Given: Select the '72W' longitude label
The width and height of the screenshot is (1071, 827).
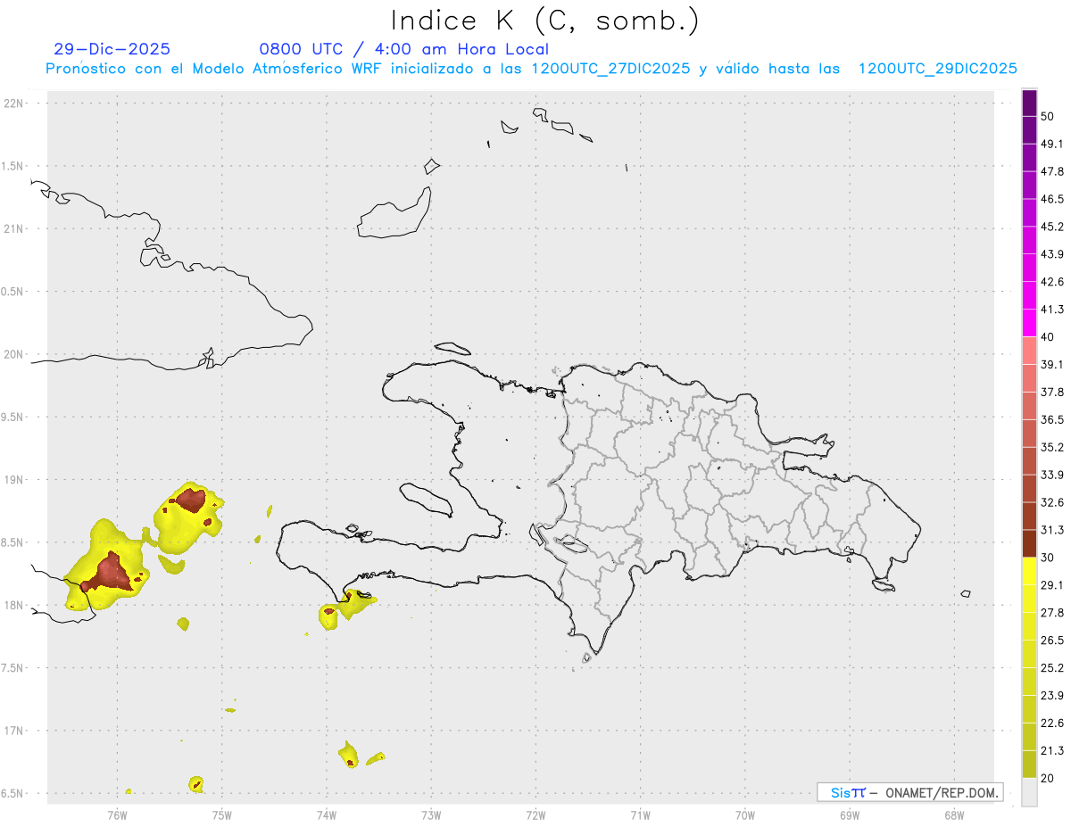Looking at the screenshot, I should tap(535, 815).
